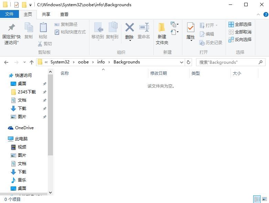Expand the address bar history dropdown
269x203 pixels.
point(182,62)
